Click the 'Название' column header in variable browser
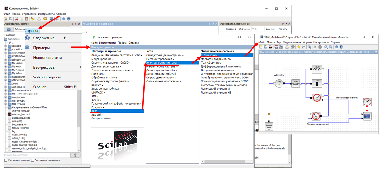This screenshot has width=385, height=180. coord(231,29)
